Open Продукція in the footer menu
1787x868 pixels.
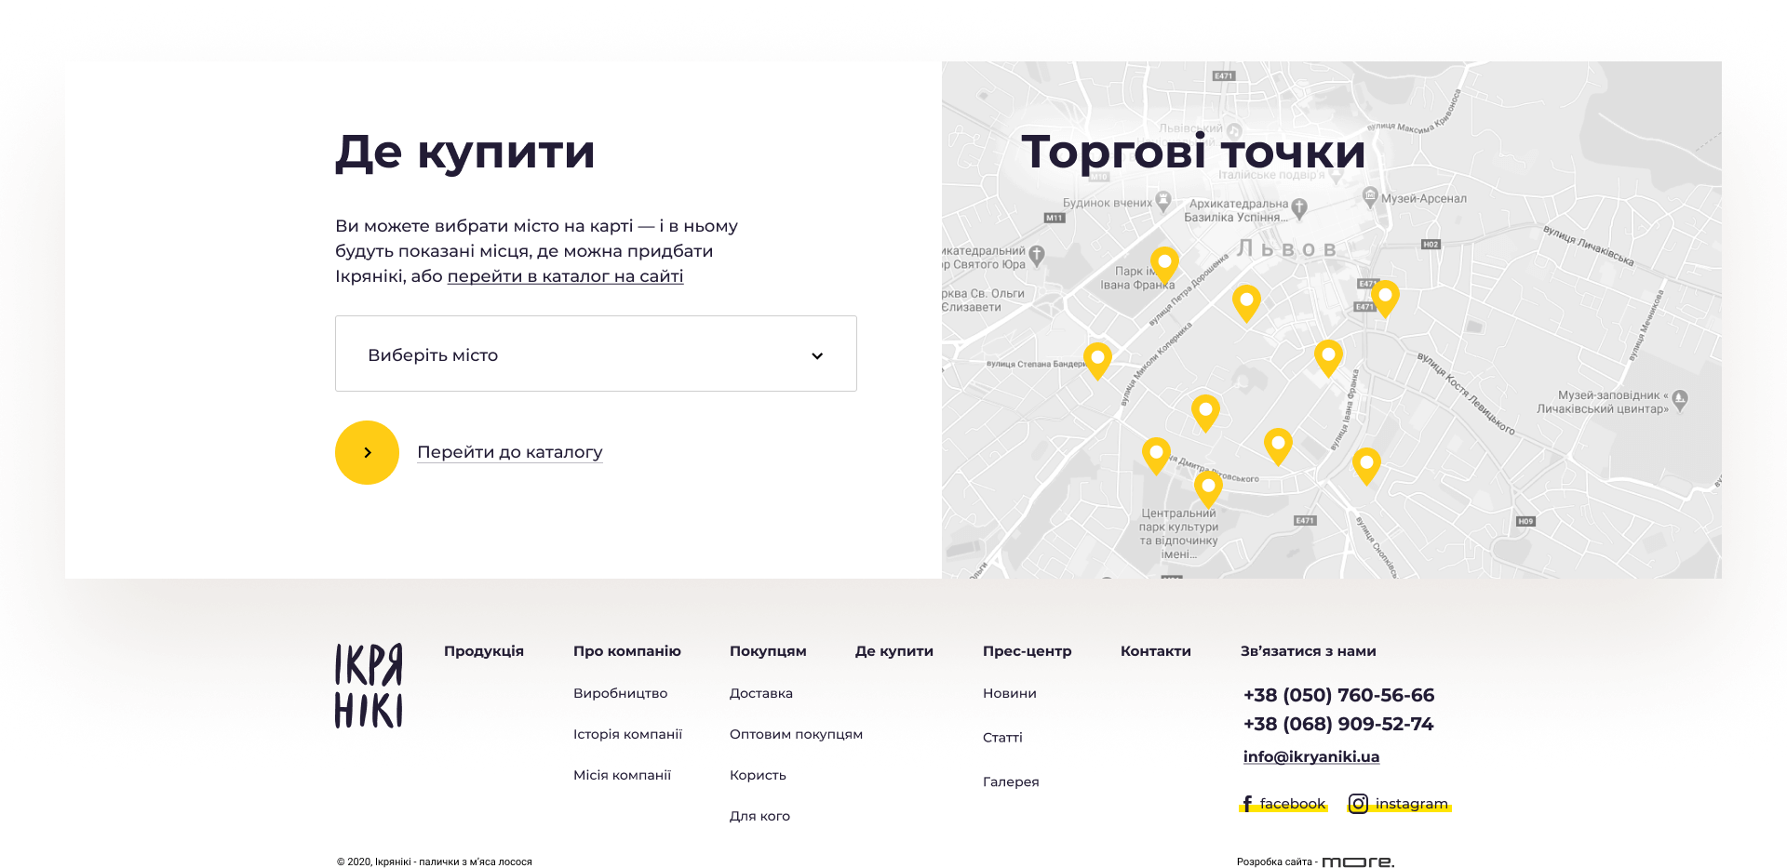pyautogui.click(x=483, y=651)
